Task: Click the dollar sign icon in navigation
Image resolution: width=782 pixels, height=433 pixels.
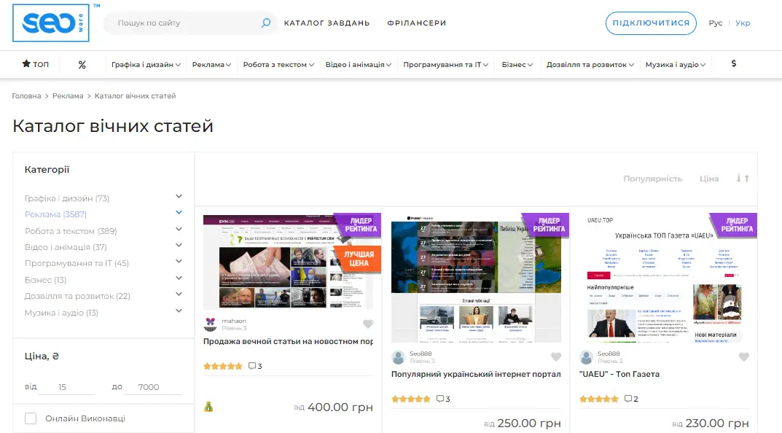Action: click(x=734, y=63)
